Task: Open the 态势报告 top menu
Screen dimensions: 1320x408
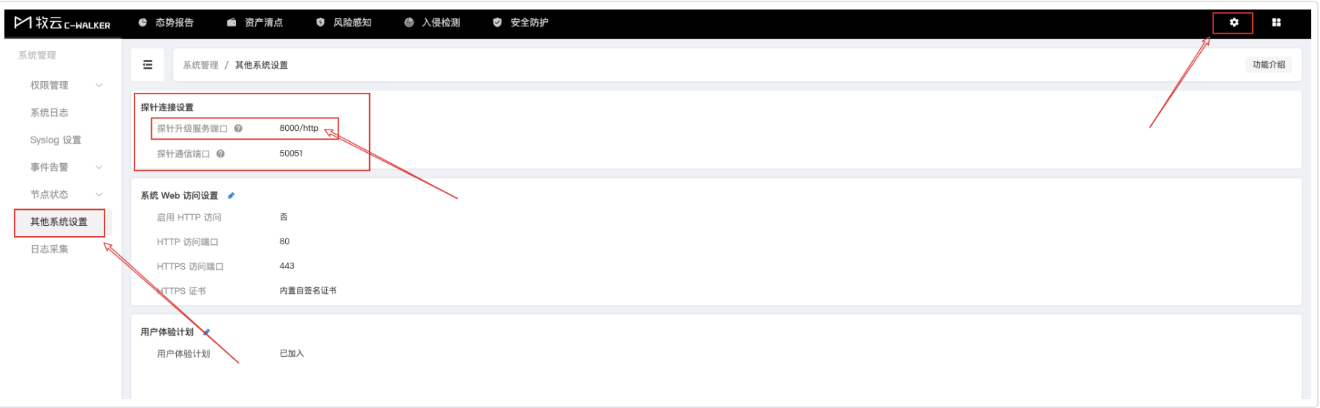Action: [166, 23]
